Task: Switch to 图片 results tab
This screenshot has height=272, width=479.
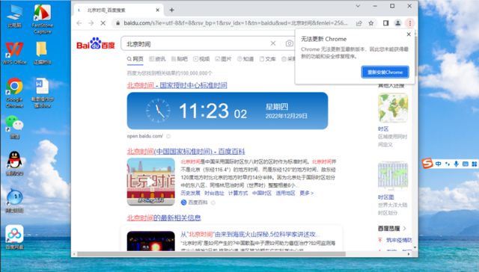Action: [x=223, y=59]
